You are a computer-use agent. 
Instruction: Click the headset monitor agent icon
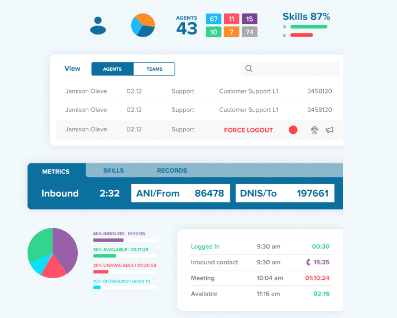pyautogui.click(x=314, y=130)
